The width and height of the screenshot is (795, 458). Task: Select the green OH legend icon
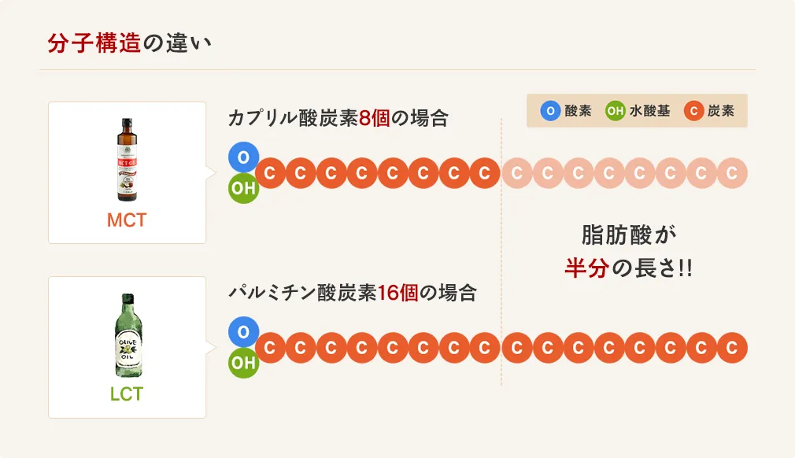615,111
